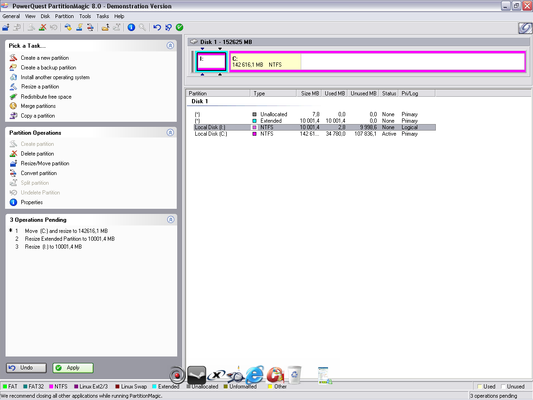Click the Delete partition toolbar icon
The image size is (533, 400).
pyautogui.click(x=43, y=28)
